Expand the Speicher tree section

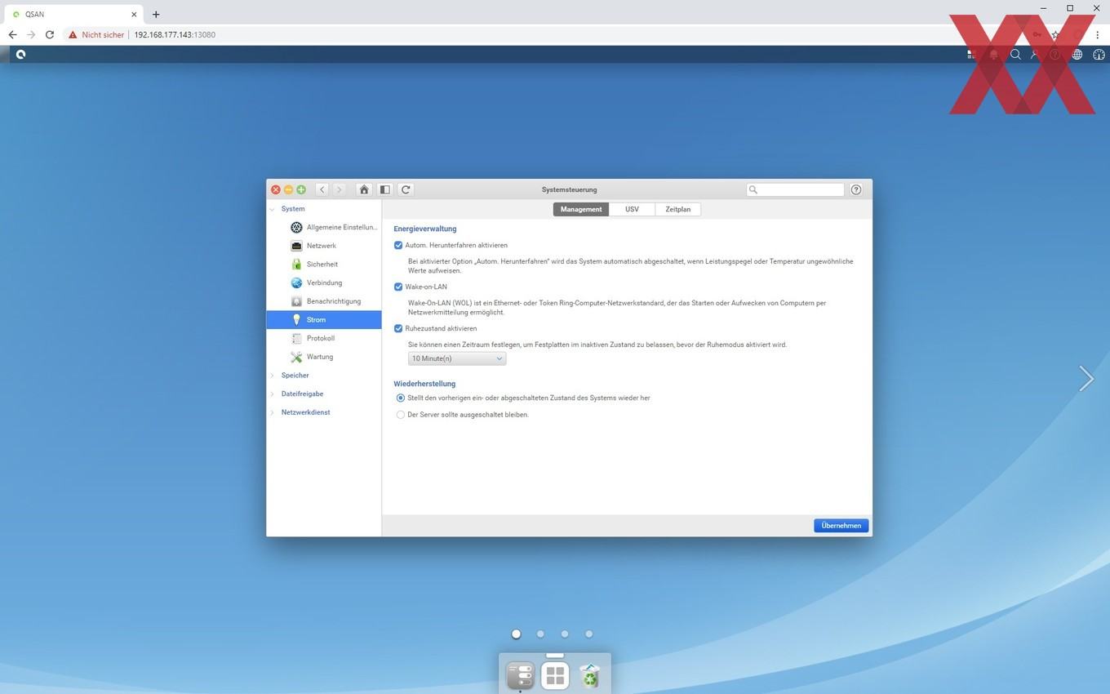point(273,376)
